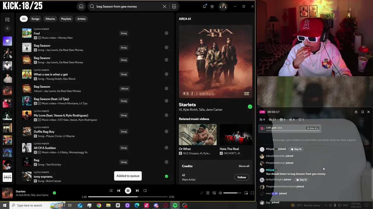Open Windows Start menu
Screen dimensions: 373x209
tap(5, 205)
